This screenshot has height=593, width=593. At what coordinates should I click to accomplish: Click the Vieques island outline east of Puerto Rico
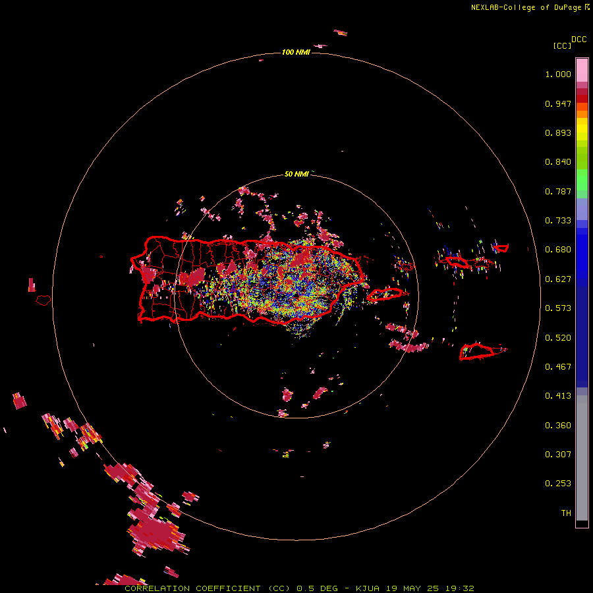click(385, 295)
